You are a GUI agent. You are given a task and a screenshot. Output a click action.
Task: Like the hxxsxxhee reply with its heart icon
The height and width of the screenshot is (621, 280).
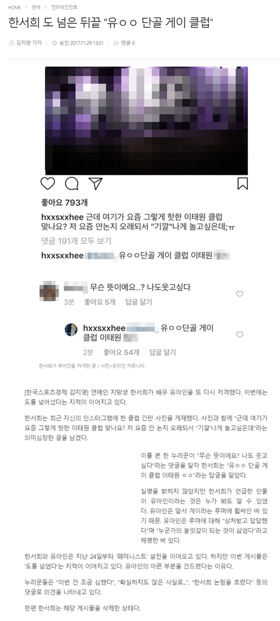pos(240,334)
